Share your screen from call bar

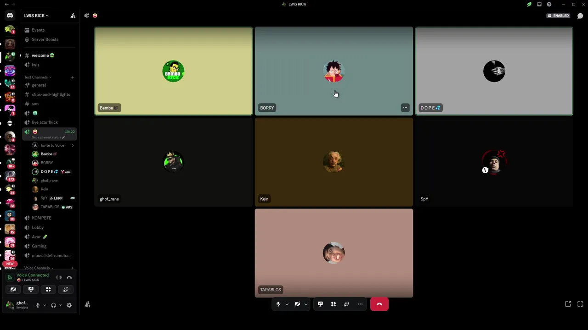tap(320, 304)
